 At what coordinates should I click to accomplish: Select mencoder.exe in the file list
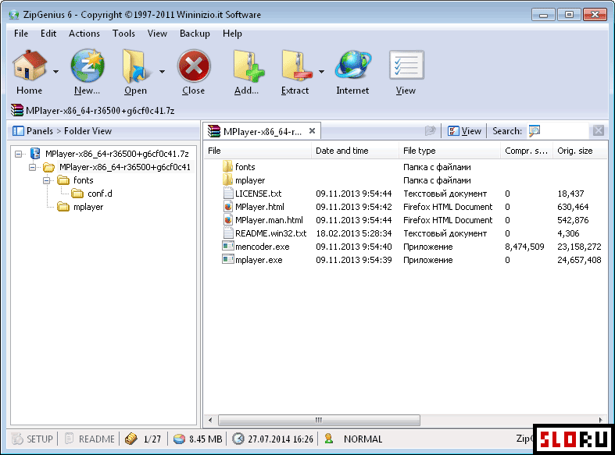click(x=262, y=247)
